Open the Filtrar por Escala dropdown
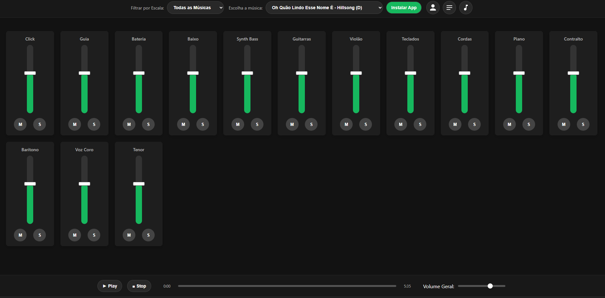Screen dimensions: 605x298 pyautogui.click(x=195, y=8)
